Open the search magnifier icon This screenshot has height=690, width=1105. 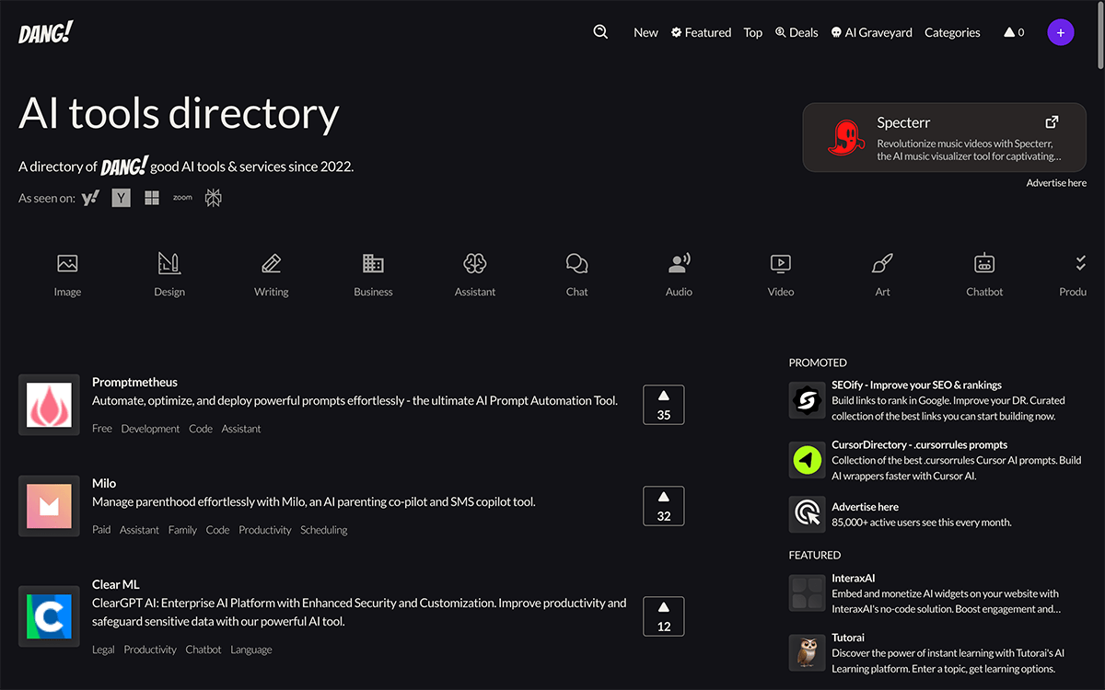(600, 32)
